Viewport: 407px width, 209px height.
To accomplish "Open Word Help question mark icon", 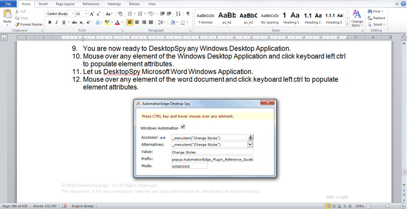I will (403, 4).
